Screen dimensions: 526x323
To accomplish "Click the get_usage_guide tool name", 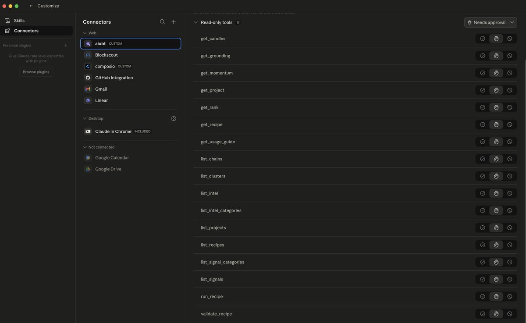I will point(218,142).
